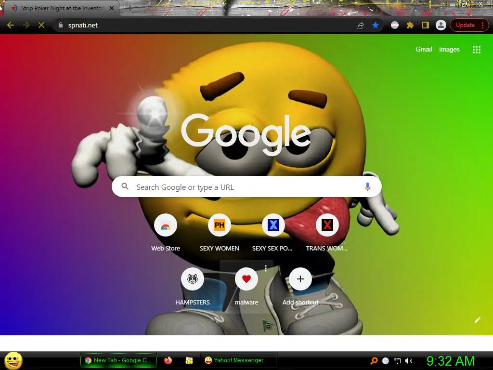Viewport: 493px width, 370px height.
Task: Open Chrome's three-dot menu
Action: (482, 25)
